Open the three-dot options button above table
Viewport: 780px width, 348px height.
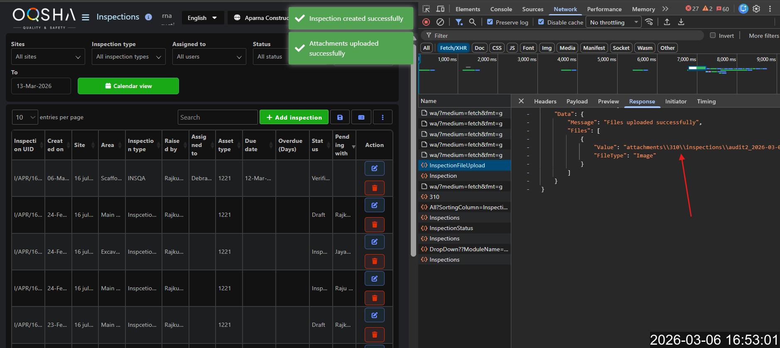(x=383, y=118)
